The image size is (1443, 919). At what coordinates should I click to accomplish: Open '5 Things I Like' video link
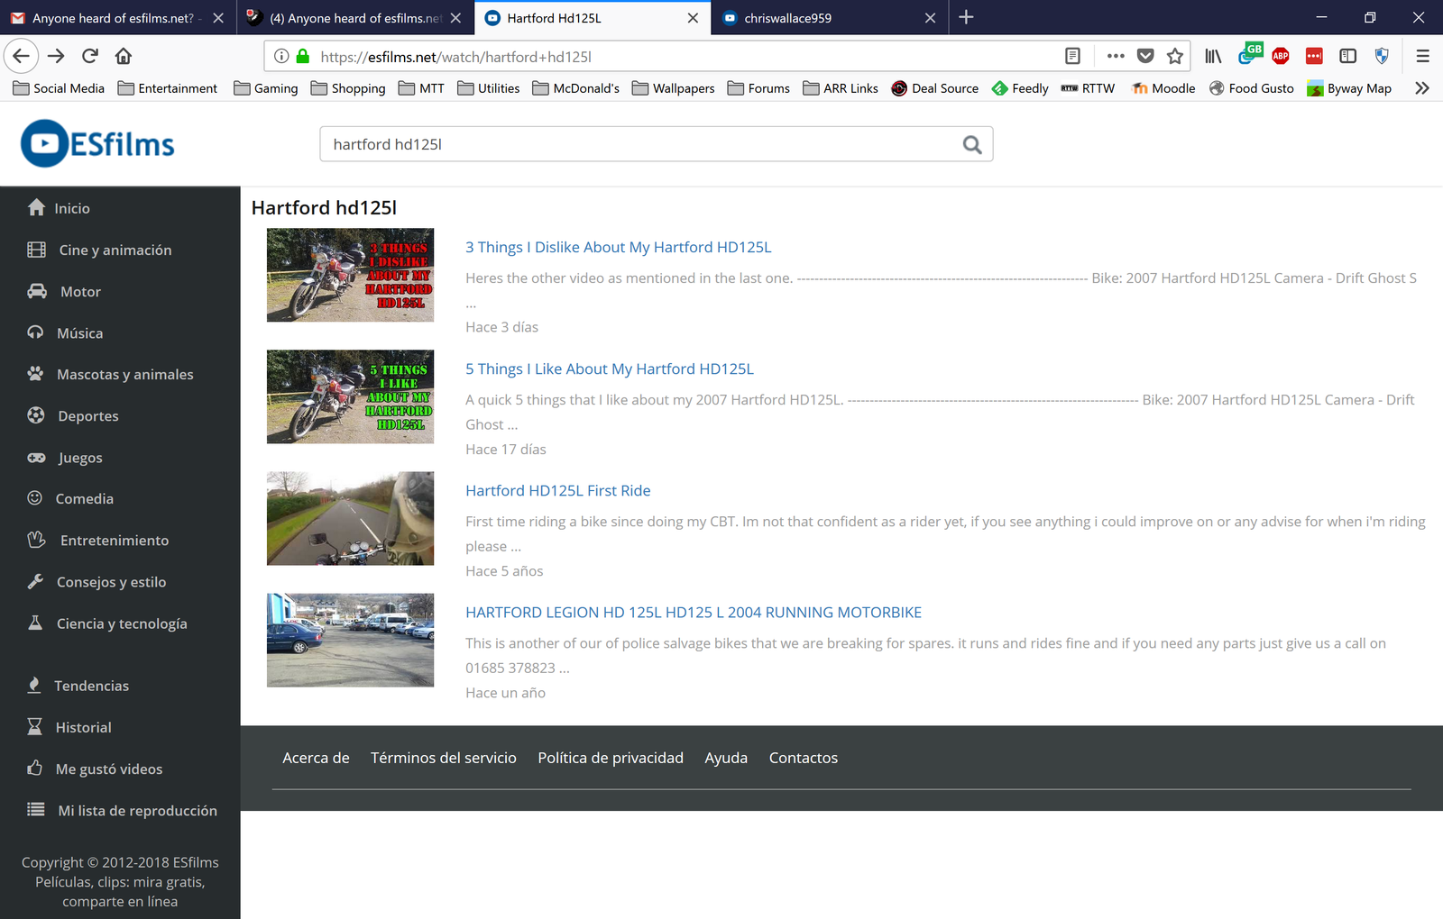tap(610, 369)
